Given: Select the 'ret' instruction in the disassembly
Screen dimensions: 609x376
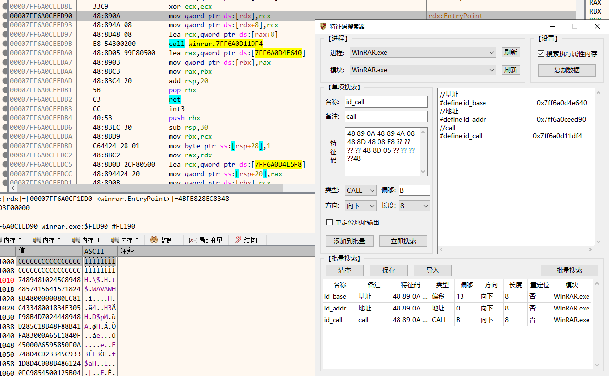Looking at the screenshot, I should tap(175, 100).
